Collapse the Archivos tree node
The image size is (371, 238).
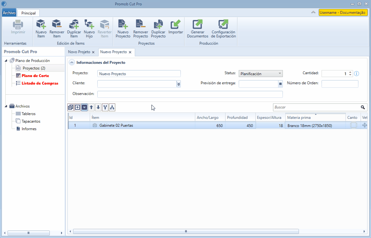6,106
